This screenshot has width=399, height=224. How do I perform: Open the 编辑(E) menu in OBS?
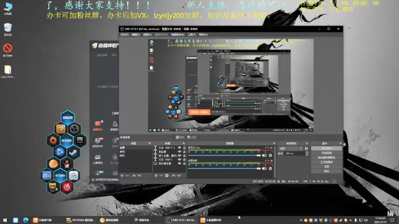pos(136,35)
